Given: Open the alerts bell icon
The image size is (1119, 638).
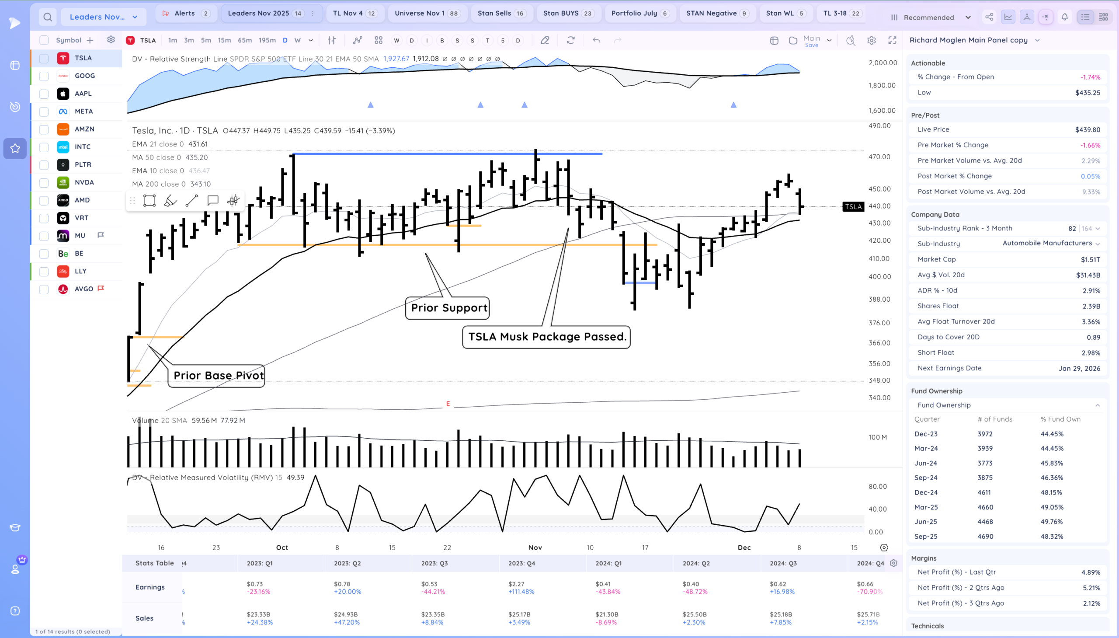Looking at the screenshot, I should (1064, 17).
